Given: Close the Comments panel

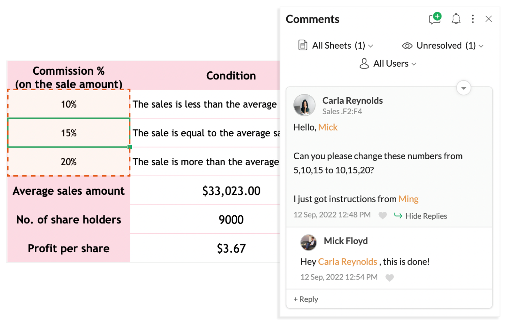Looking at the screenshot, I should tap(489, 19).
